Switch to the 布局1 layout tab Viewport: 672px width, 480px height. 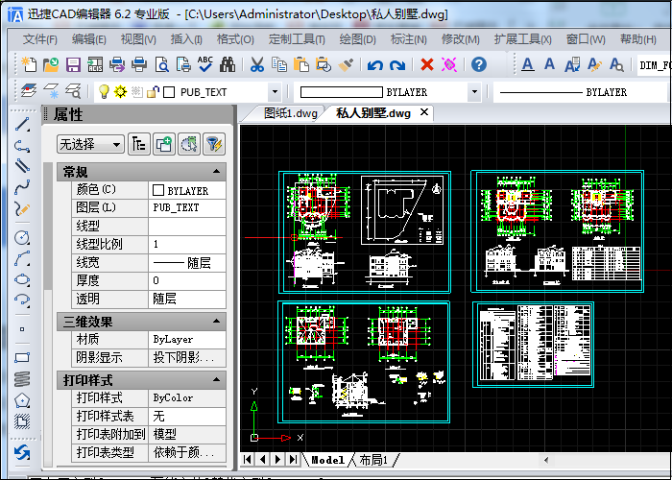[373, 460]
